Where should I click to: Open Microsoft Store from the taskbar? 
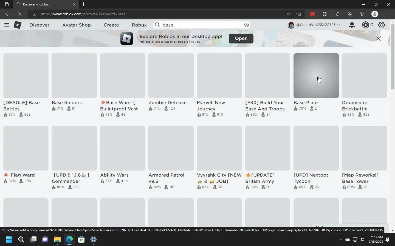click(x=81, y=240)
